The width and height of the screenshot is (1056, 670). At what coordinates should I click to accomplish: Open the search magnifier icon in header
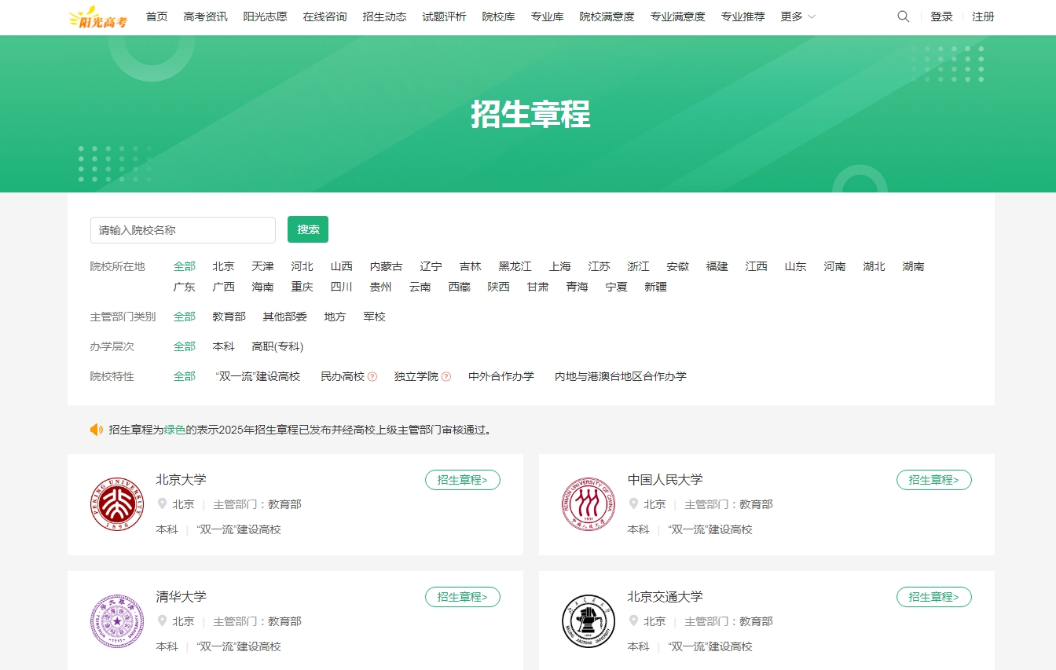click(904, 16)
